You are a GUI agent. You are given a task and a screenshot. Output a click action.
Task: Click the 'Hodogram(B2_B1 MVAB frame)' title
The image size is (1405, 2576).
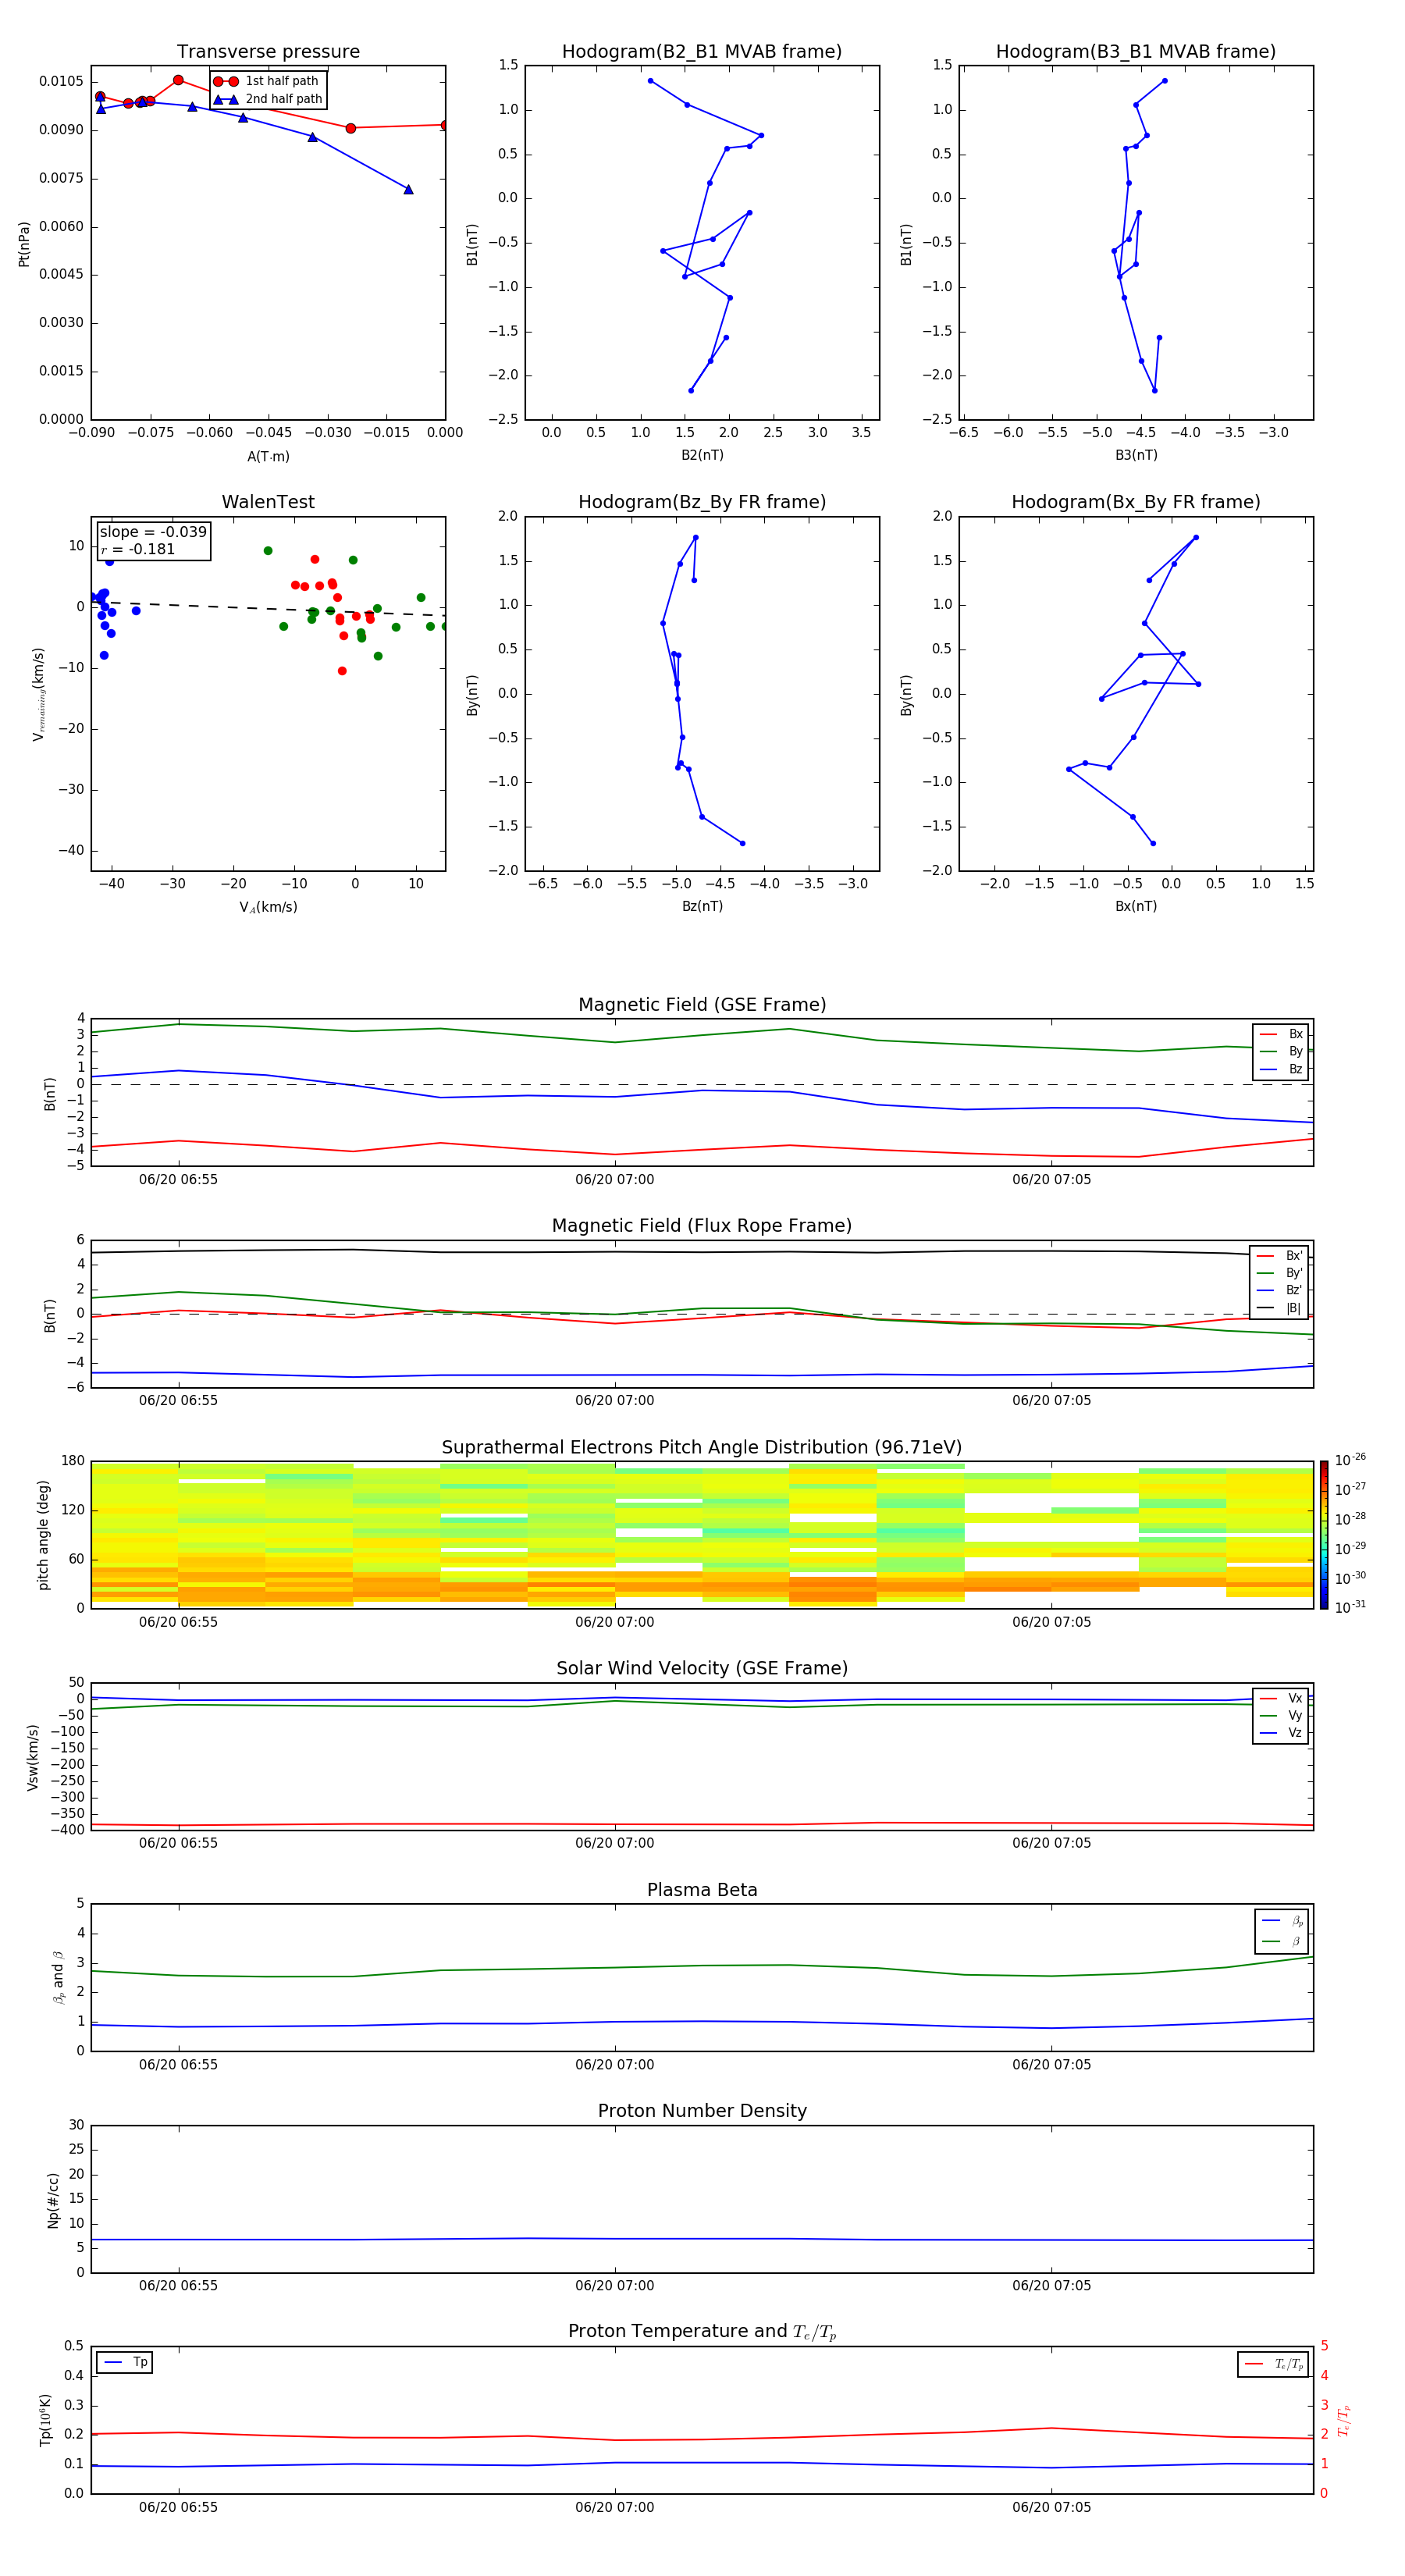pyautogui.click(x=702, y=52)
